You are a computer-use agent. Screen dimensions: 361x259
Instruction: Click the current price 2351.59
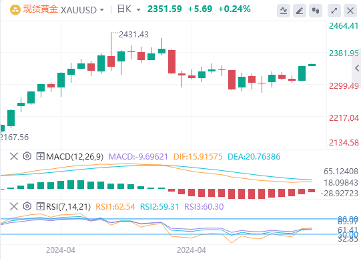(x=165, y=9)
